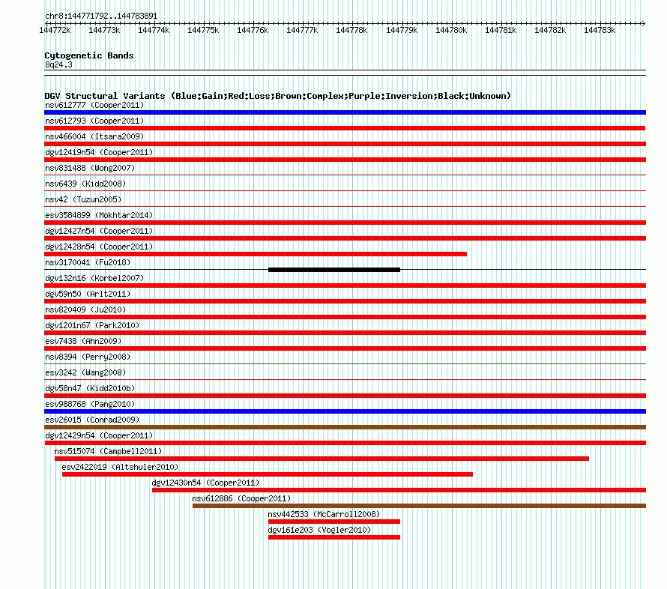The height and width of the screenshot is (589, 667).
Task: Click the nsv612886 (Cooper2011) label
Action: click(241, 498)
